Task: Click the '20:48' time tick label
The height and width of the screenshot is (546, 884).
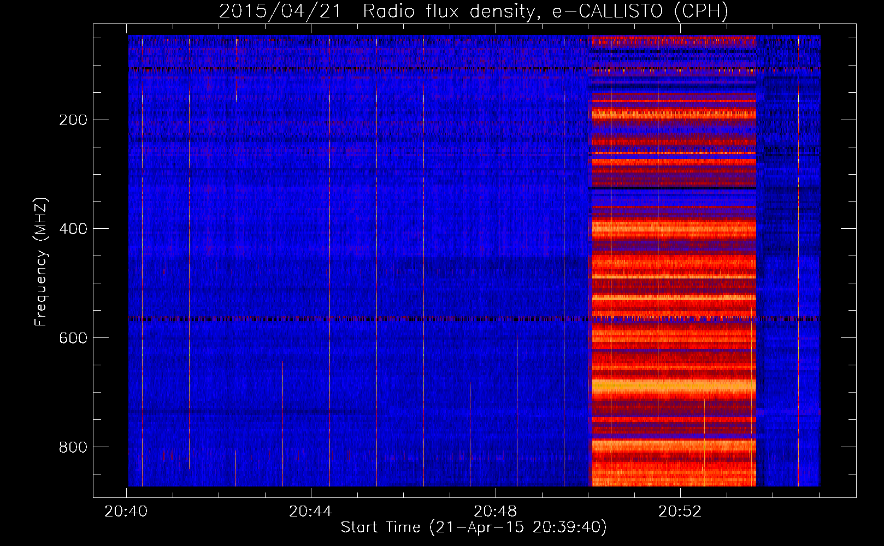Action: click(x=496, y=511)
